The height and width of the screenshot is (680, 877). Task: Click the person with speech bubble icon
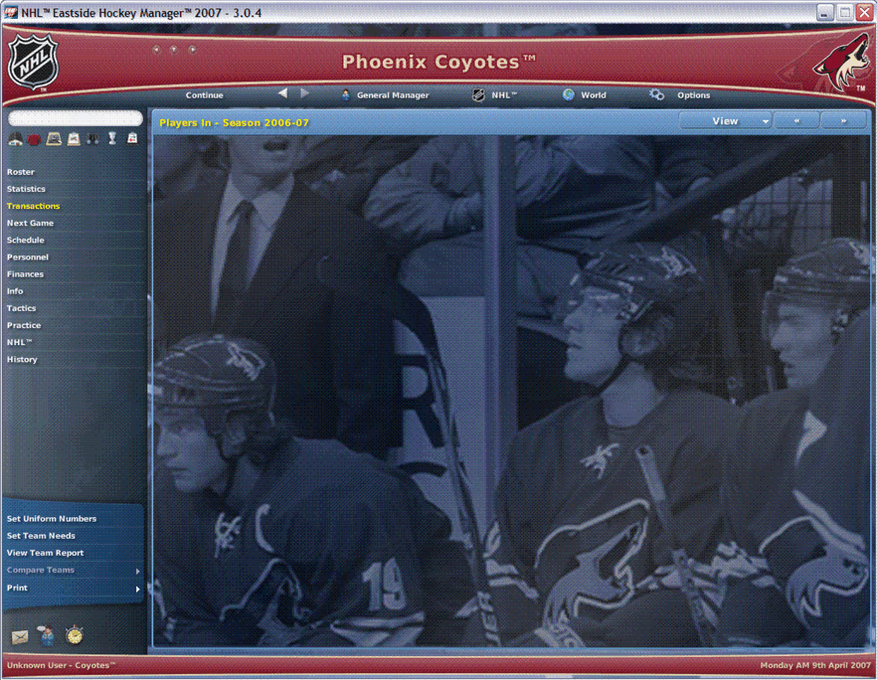click(x=47, y=635)
